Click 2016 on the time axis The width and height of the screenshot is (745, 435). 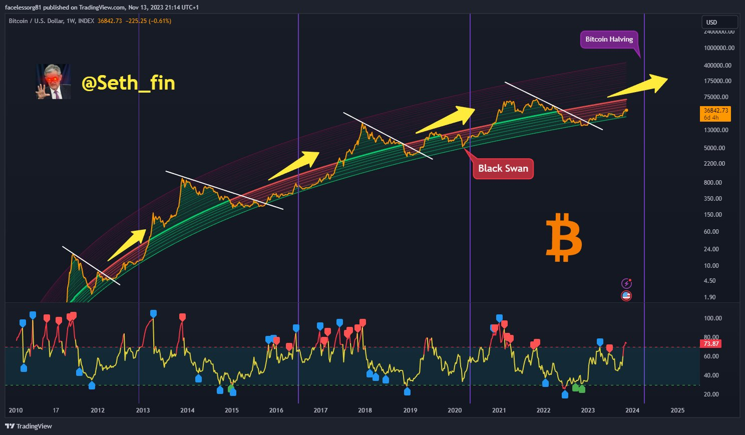pos(276,410)
